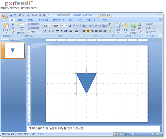This screenshot has width=166, height=139.
Task: Decrease the font size
Action: coord(74,26)
